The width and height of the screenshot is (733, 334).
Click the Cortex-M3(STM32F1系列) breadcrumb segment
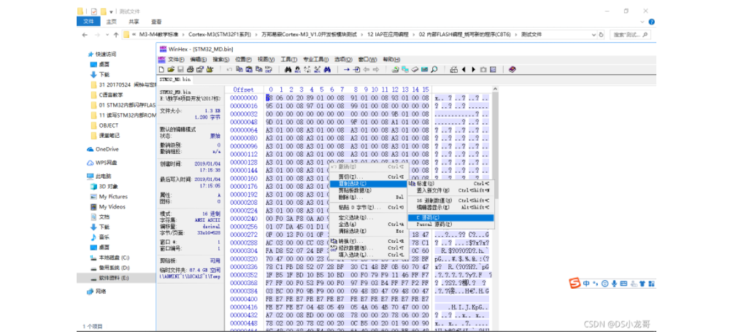[220, 34]
